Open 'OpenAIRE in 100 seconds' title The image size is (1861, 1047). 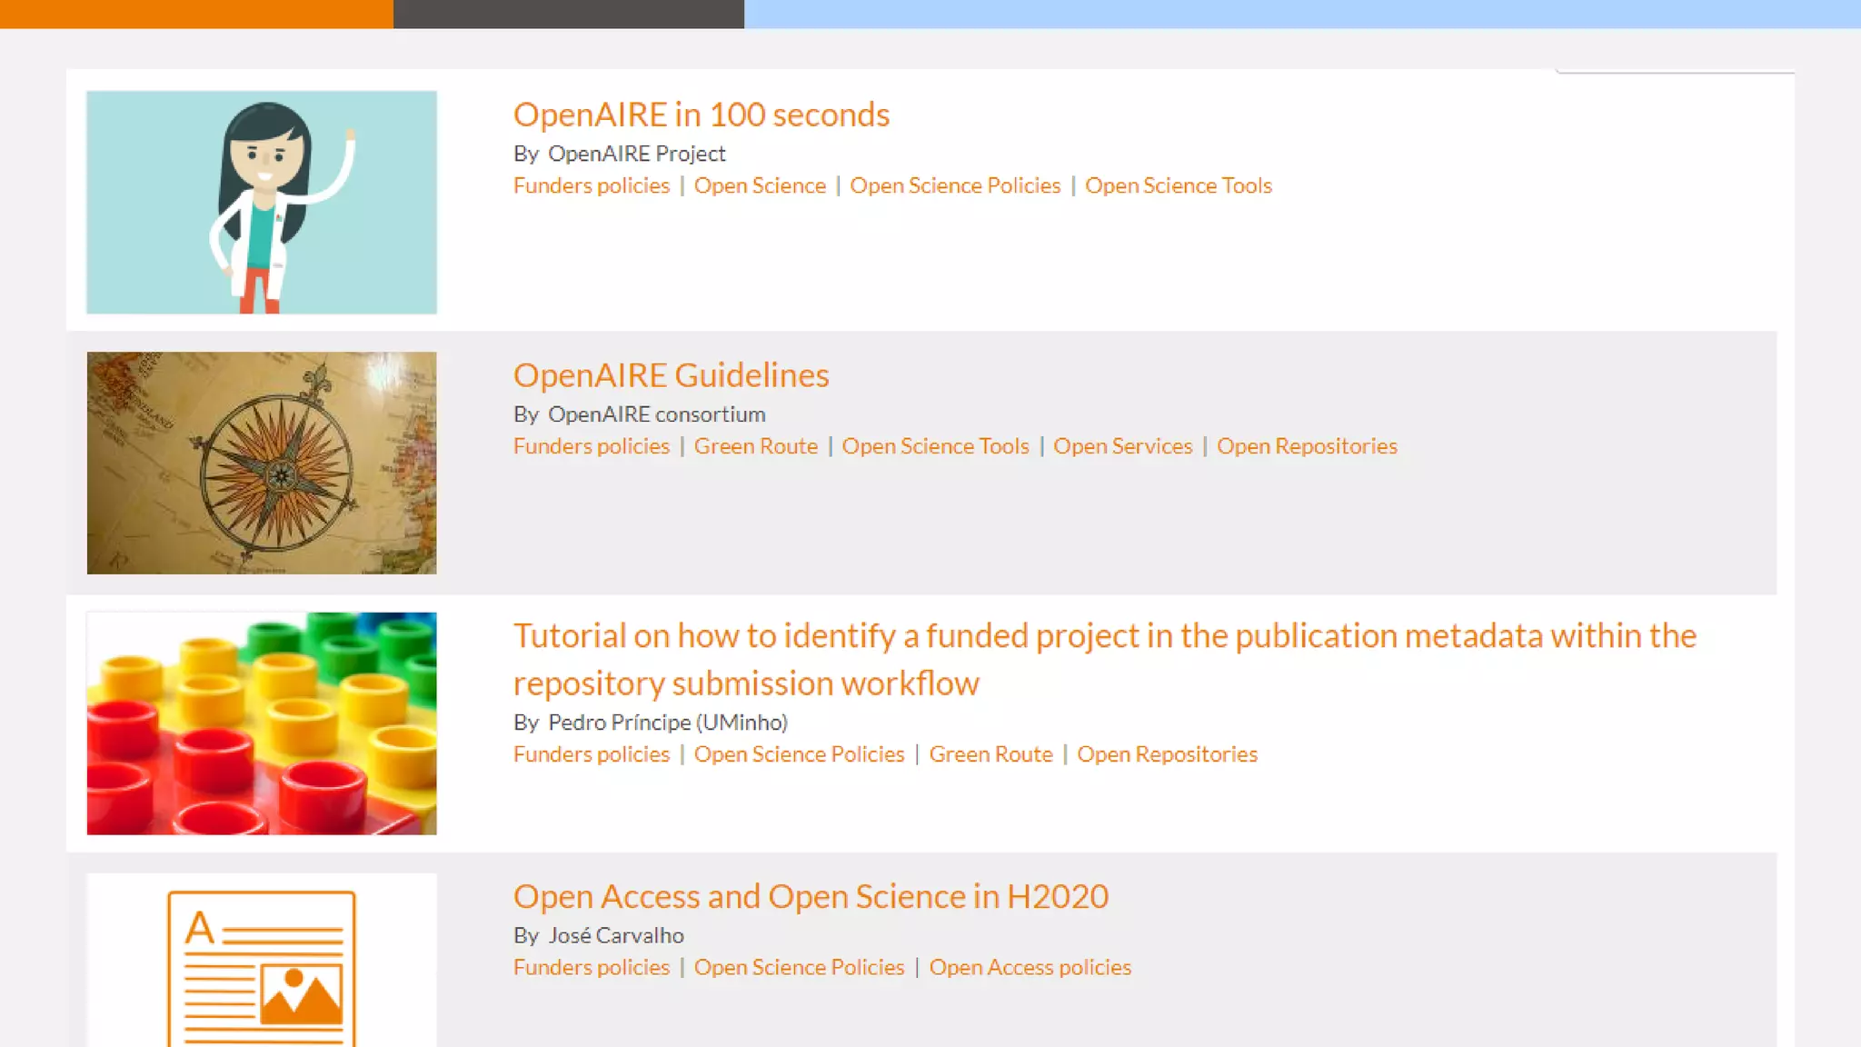[x=701, y=115]
